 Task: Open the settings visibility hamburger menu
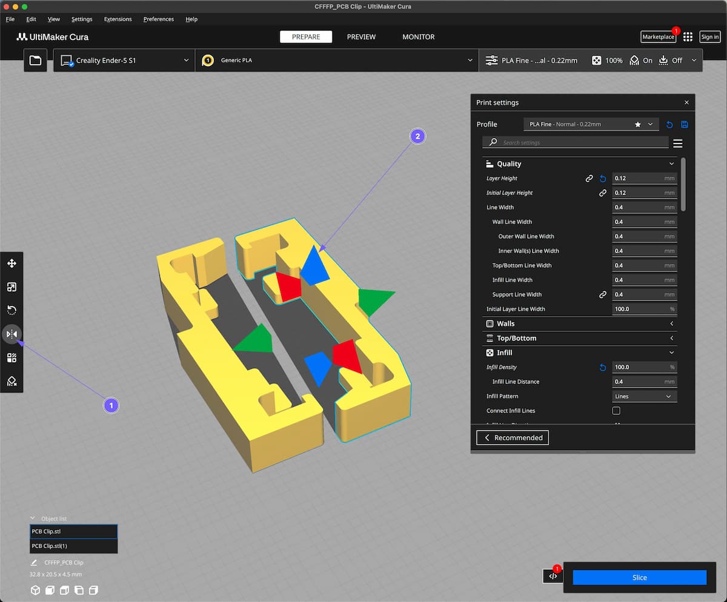click(x=678, y=143)
